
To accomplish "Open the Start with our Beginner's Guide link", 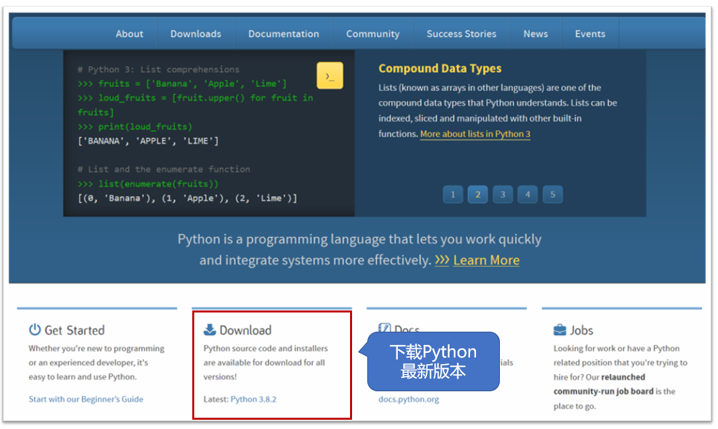I will tap(86, 399).
